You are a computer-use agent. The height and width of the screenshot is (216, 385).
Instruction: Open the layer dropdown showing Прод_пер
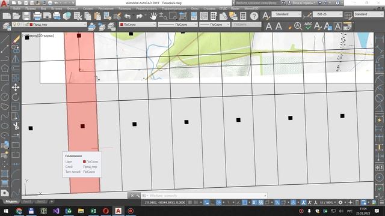pyautogui.click(x=49, y=25)
